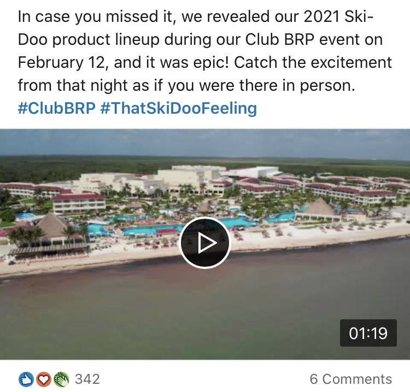This screenshot has height=392, width=410.
Task: Click the green clapping Celebrate reaction icon
Action: [x=61, y=379]
